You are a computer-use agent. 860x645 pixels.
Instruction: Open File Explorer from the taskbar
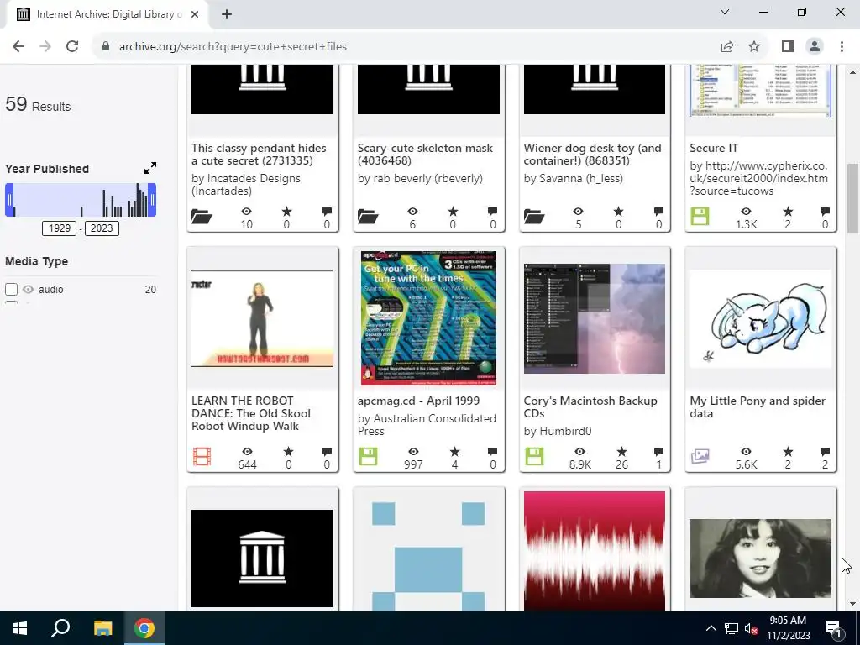[102, 628]
